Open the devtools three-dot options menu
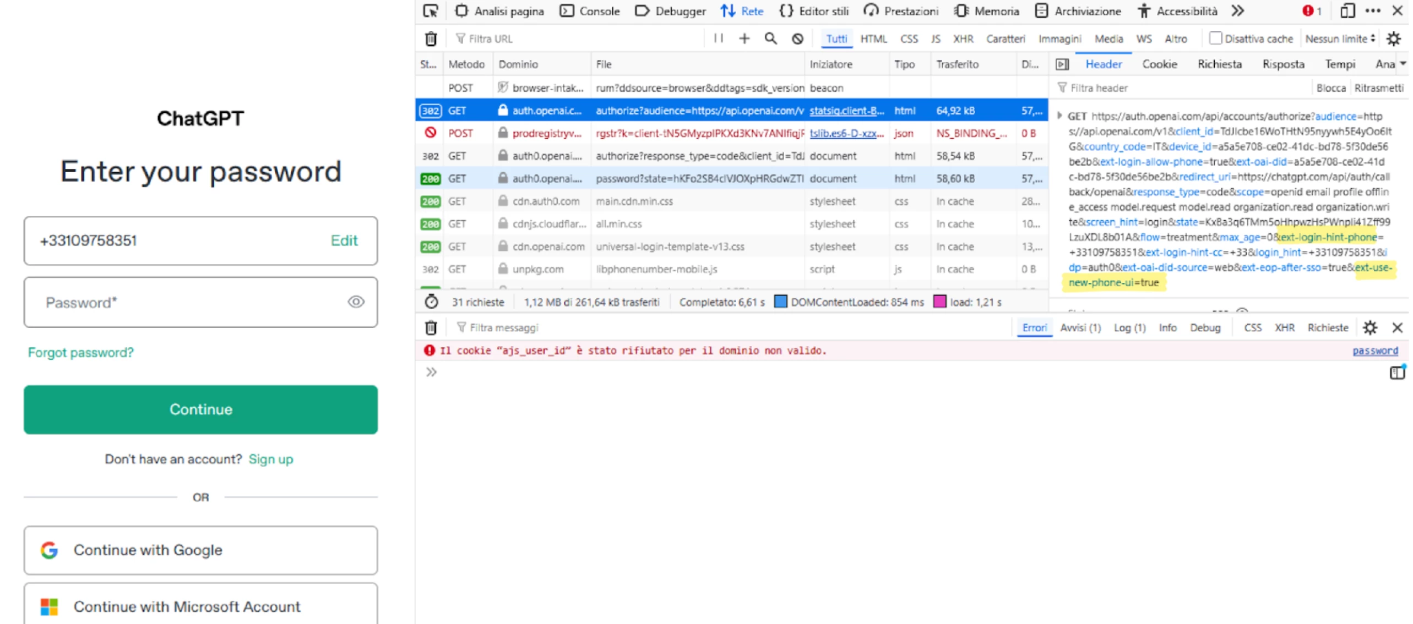 coord(1373,11)
